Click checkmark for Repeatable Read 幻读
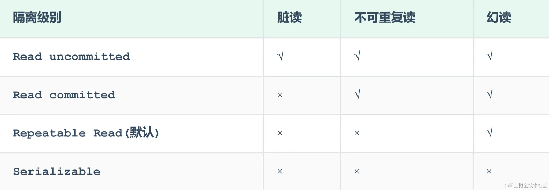549x190 pixels. click(489, 132)
